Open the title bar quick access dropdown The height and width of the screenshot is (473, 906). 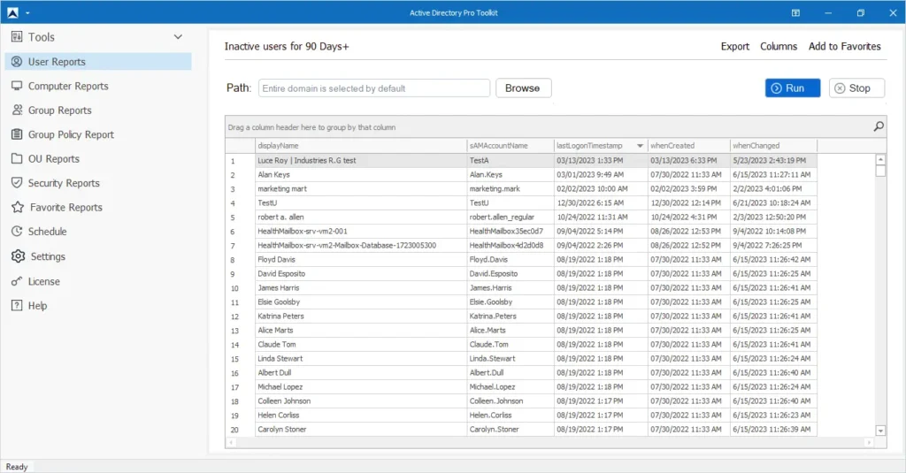pos(27,12)
